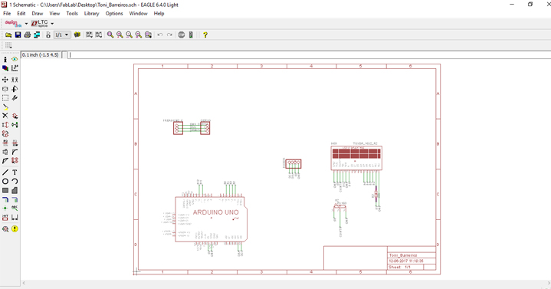The image size is (551, 289).
Task: Click the Use library books icon
Action: (x=77, y=34)
